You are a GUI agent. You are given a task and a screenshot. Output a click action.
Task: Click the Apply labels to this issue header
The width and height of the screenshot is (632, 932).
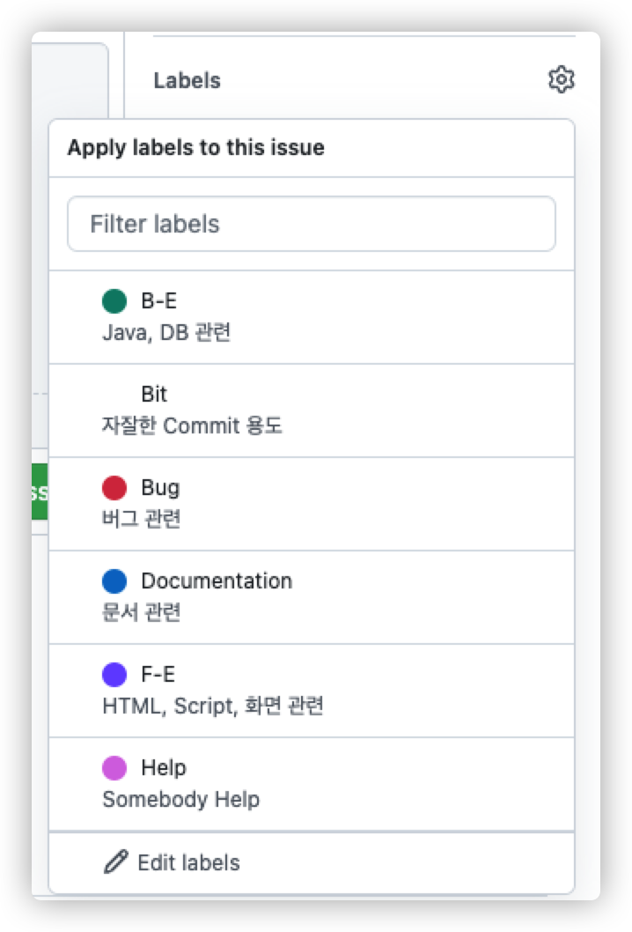[x=197, y=147]
